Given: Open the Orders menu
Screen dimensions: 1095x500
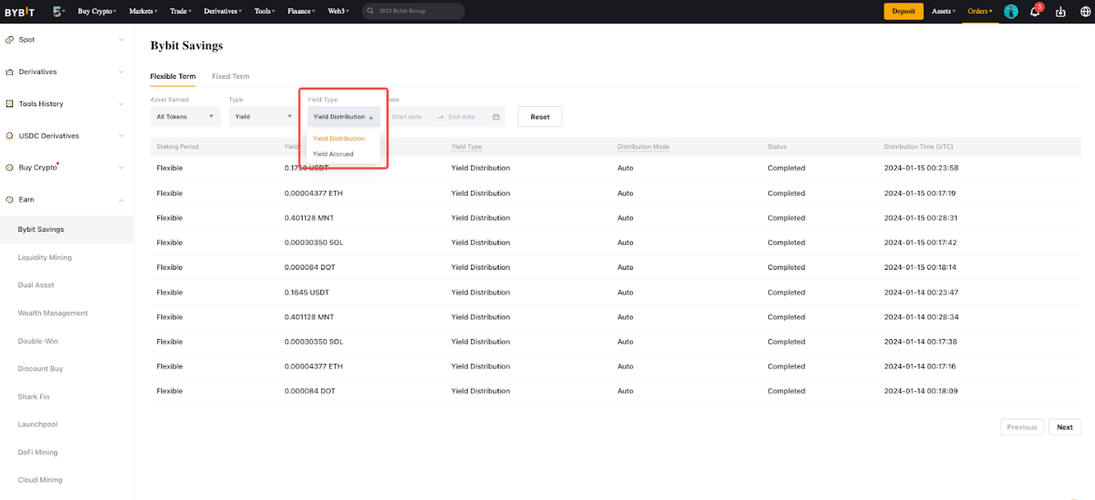Looking at the screenshot, I should tap(980, 11).
